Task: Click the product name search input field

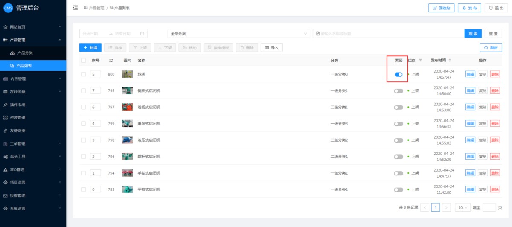Action: (x=388, y=34)
